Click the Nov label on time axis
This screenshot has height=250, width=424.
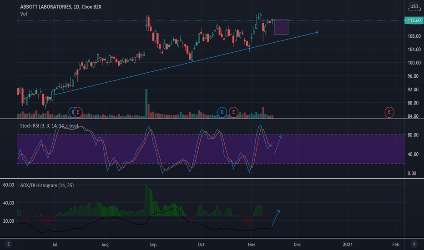tap(252, 245)
